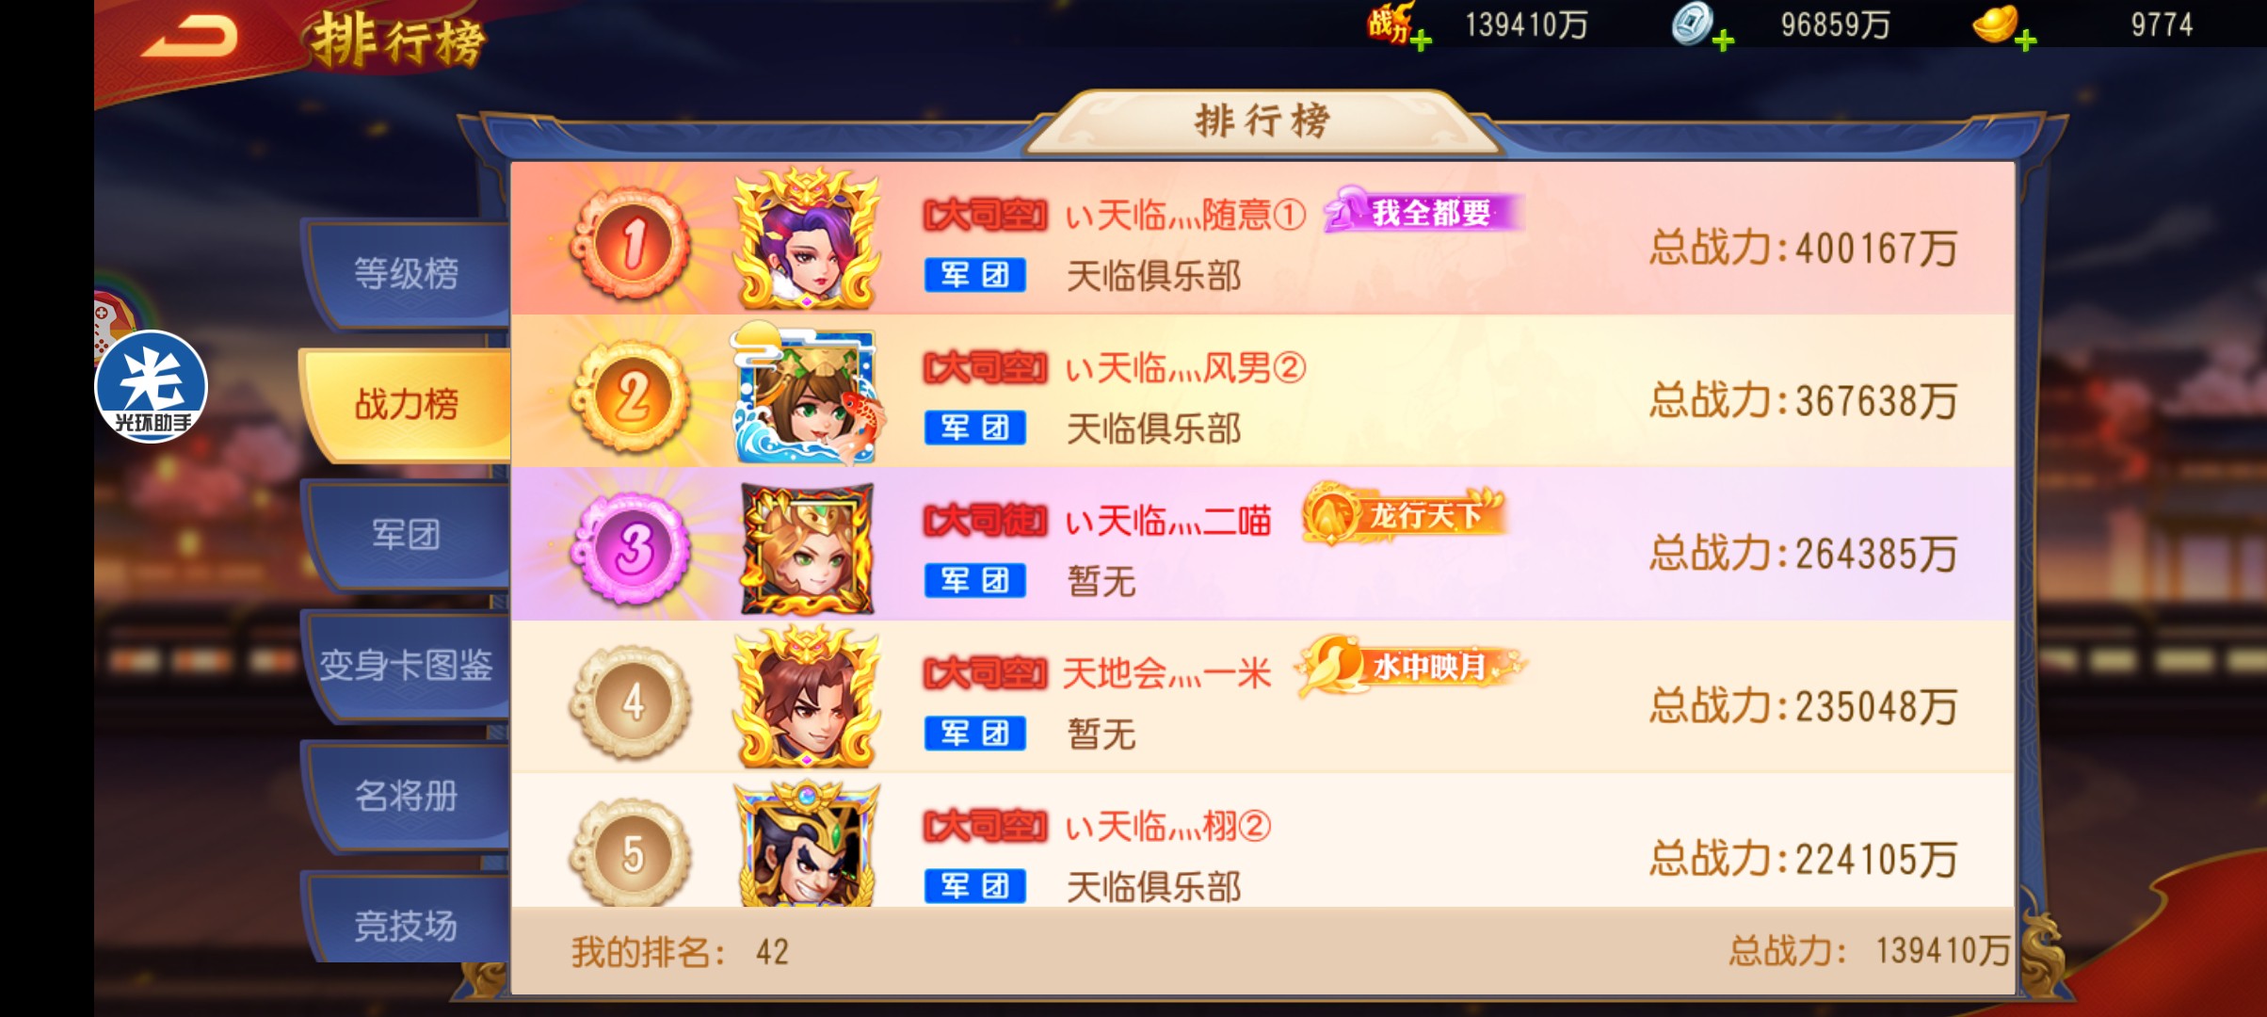Click the 我全都要 title badge
Image resolution: width=2267 pixels, height=1017 pixels.
pos(1423,212)
